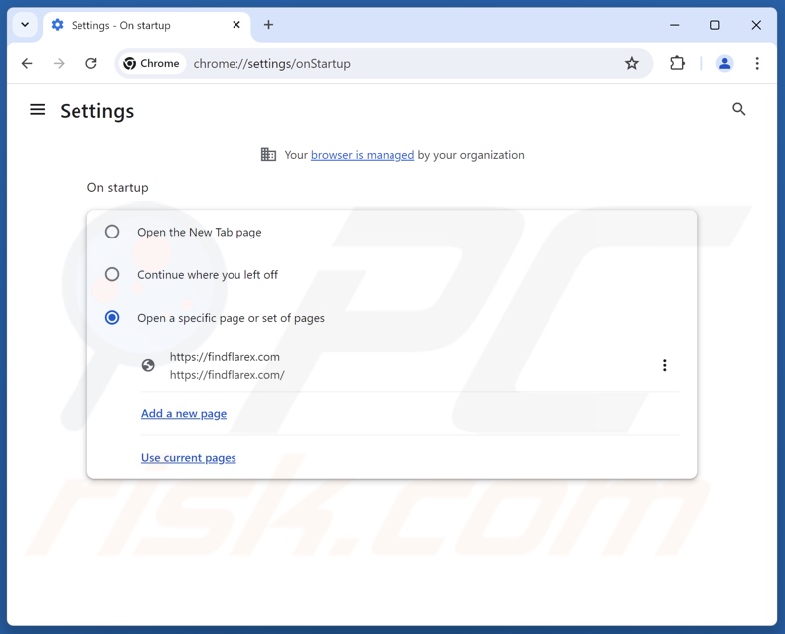This screenshot has height=634, width=785.
Task: Bookmark this page with the star icon
Action: 632,63
